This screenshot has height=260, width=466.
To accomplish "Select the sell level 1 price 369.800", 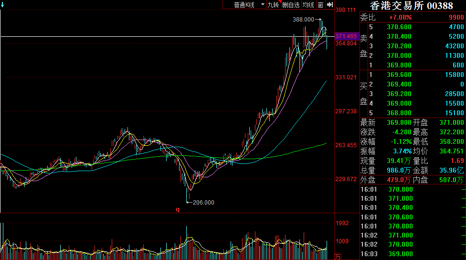I will click(399, 65).
